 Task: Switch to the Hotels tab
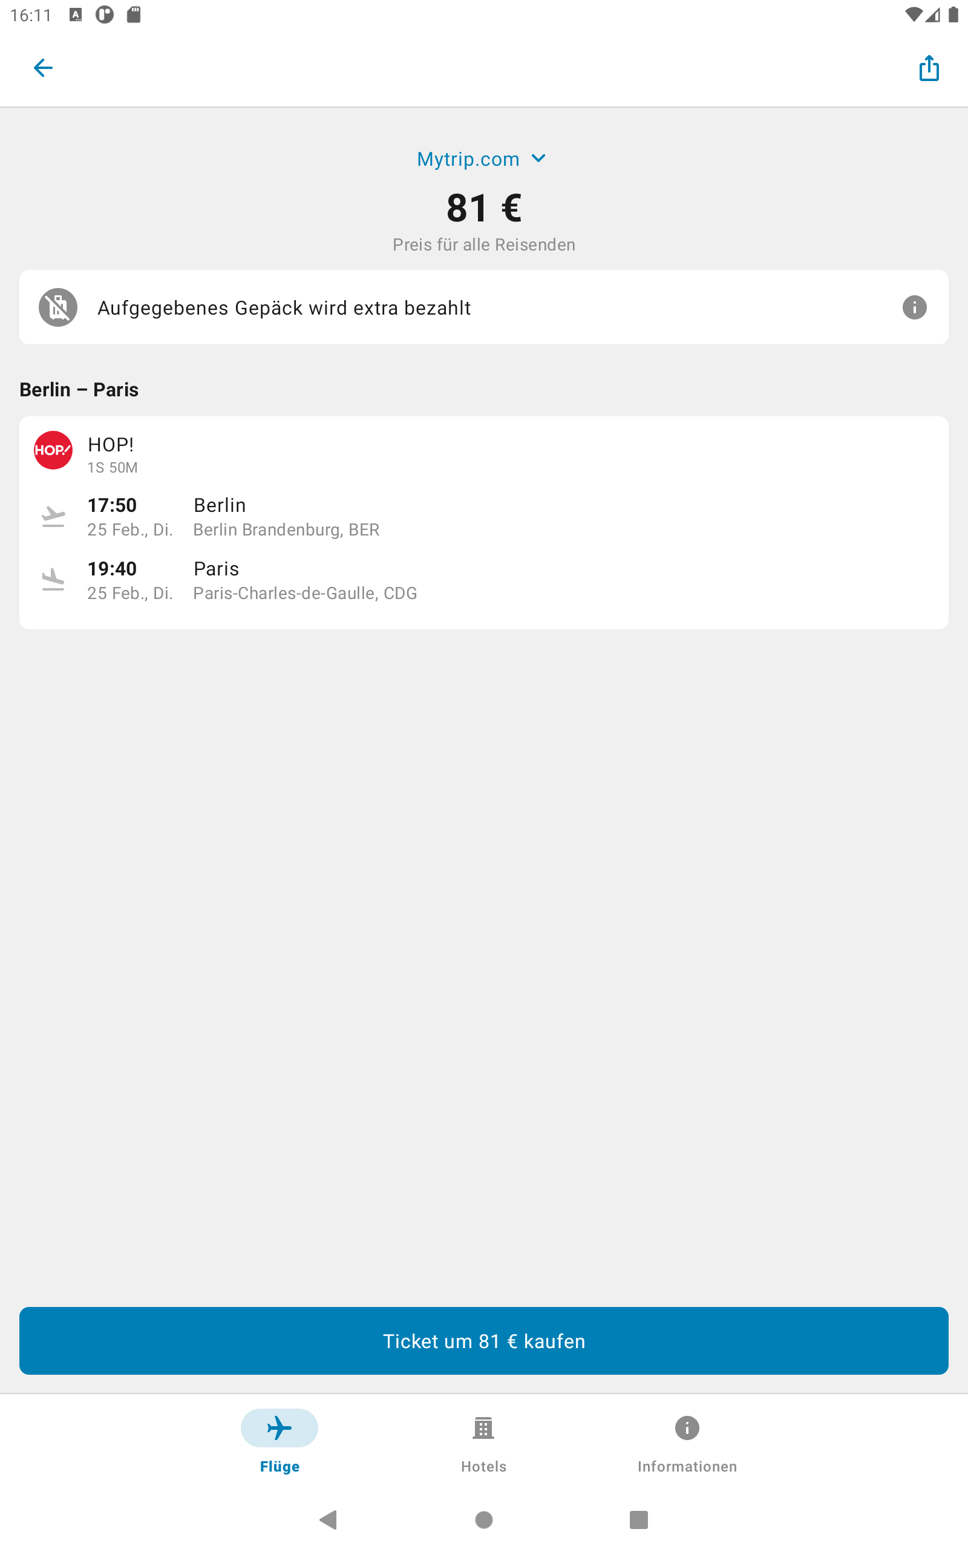(484, 1443)
